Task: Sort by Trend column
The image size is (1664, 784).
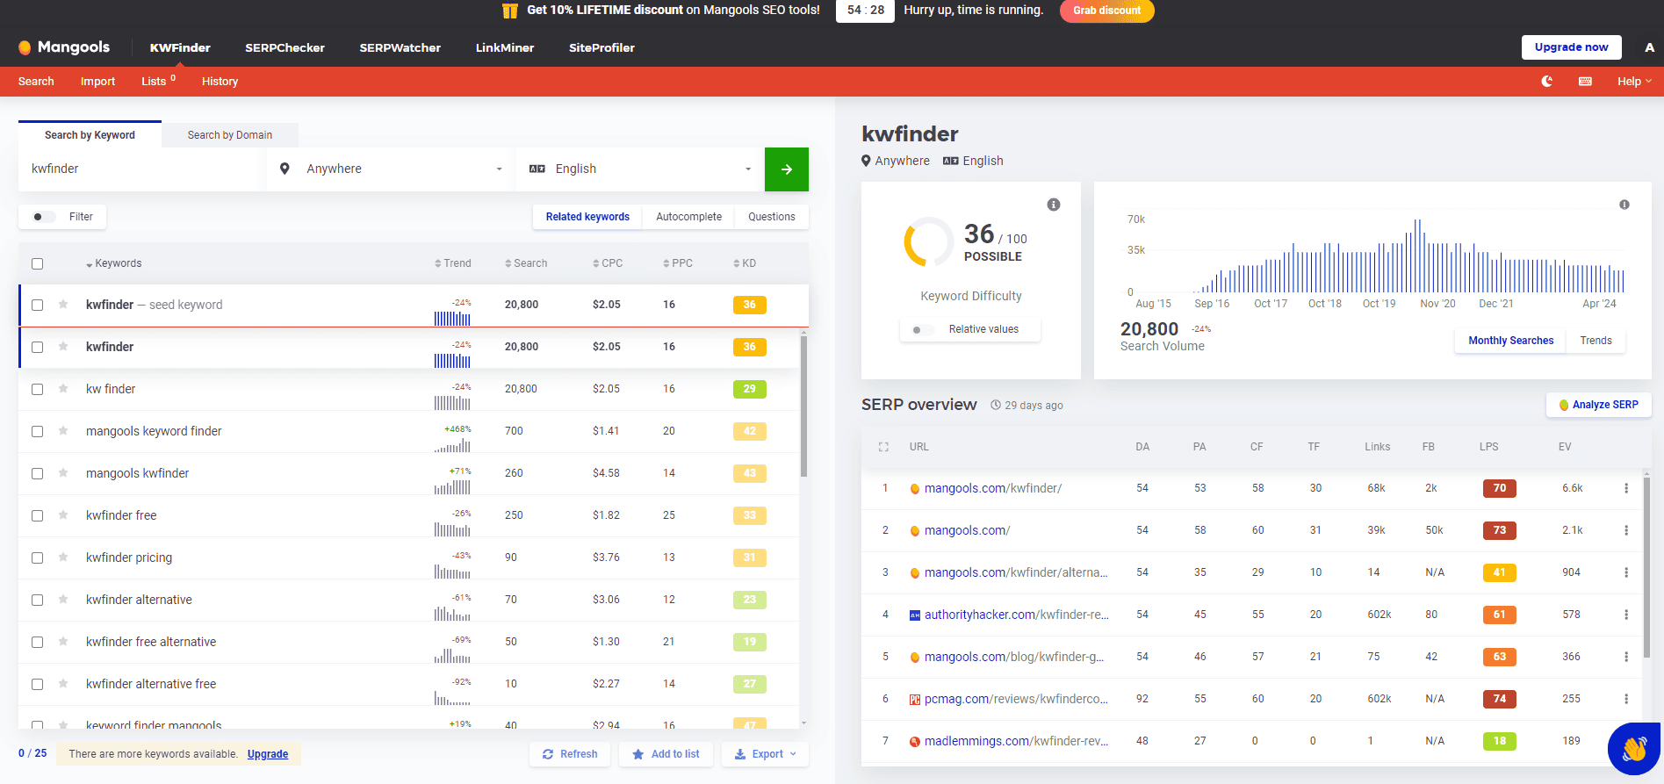Action: (452, 263)
